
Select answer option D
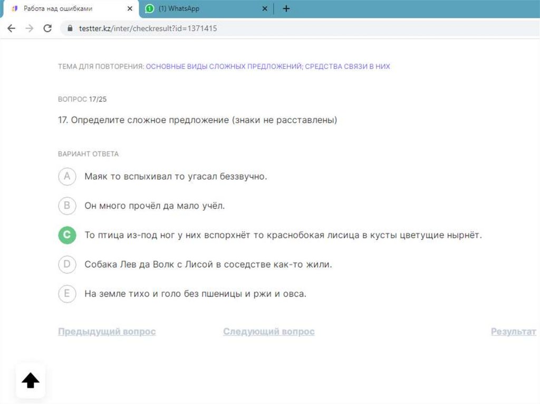[x=67, y=264]
